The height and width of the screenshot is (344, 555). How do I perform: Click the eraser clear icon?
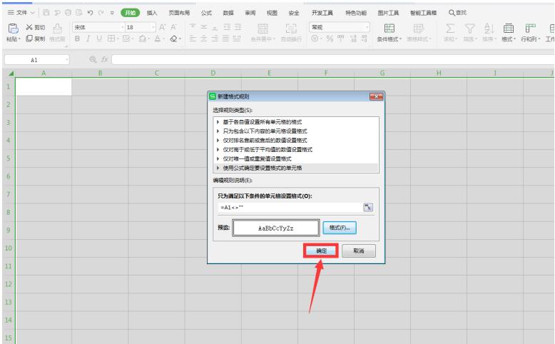click(x=173, y=39)
